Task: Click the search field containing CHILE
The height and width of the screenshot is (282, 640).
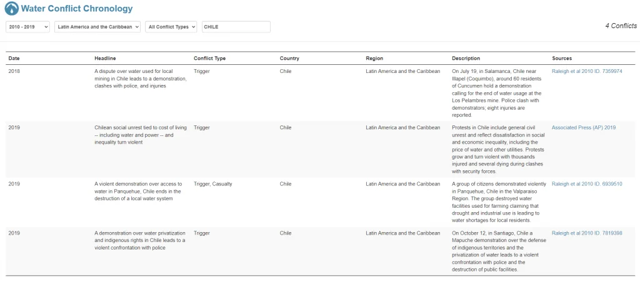Action: pyautogui.click(x=236, y=27)
